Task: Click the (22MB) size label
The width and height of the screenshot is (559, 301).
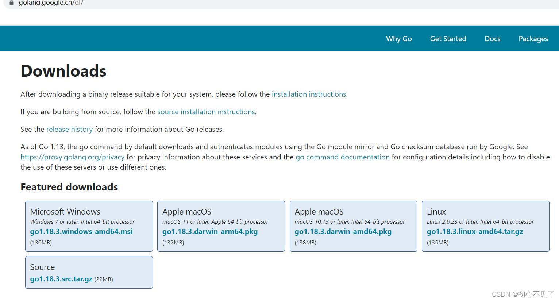Action: (x=104, y=279)
